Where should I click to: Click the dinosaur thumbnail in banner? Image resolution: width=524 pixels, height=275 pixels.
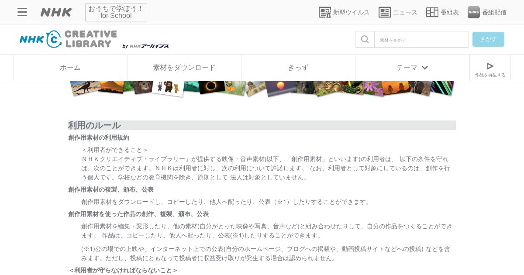pyautogui.click(x=84, y=87)
